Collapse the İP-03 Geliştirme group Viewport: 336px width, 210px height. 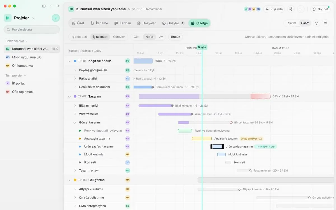[x=69, y=180]
